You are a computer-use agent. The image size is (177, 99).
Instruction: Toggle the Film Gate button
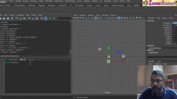pyautogui.click(x=98, y=18)
